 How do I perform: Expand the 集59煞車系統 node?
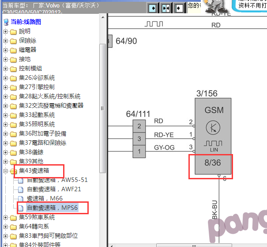coord(5,217)
